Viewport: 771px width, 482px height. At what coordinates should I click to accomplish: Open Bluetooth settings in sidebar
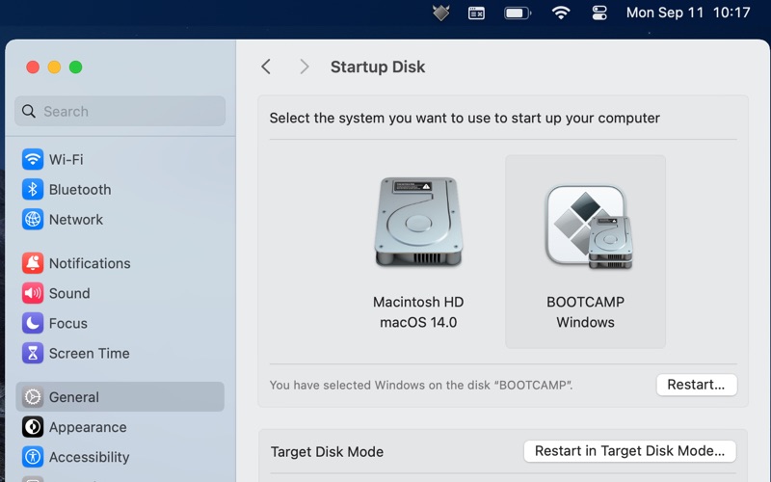tap(120, 189)
